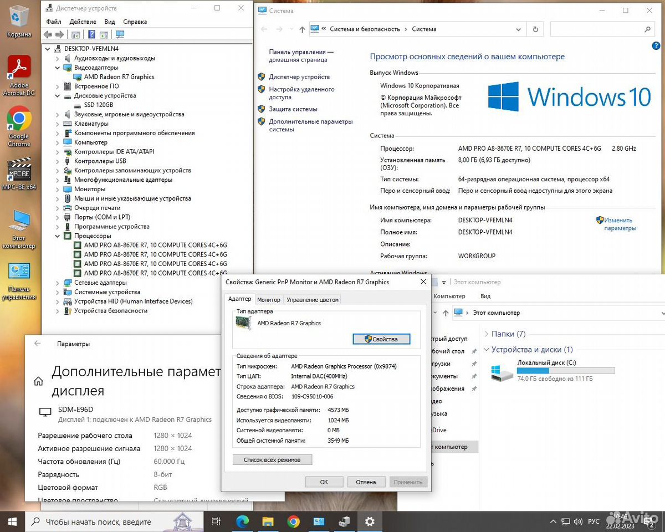Viewport: 665px width, 532px height.
Task: Open File Explorer from the taskbar
Action: 268,521
